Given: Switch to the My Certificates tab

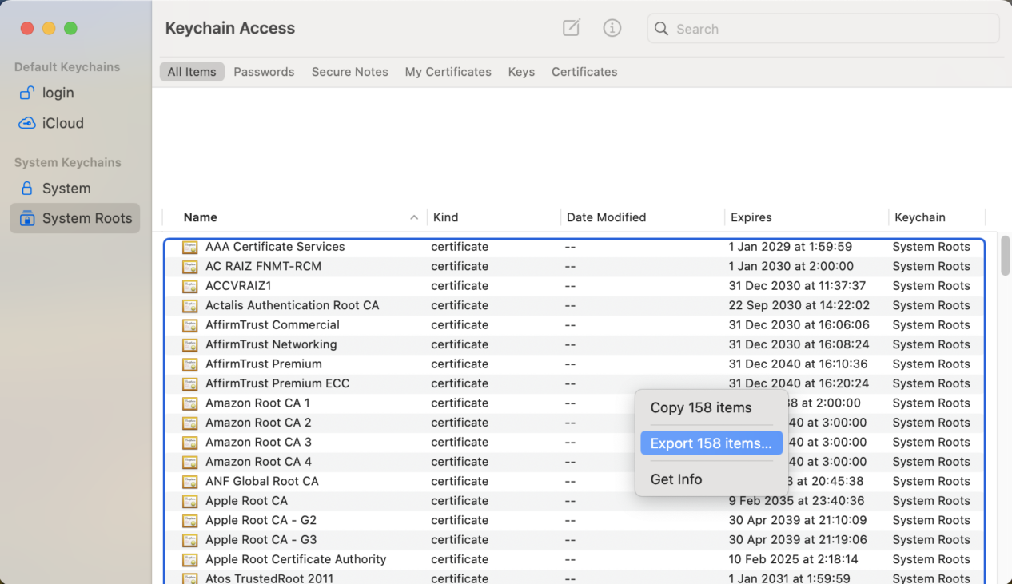Looking at the screenshot, I should (448, 72).
